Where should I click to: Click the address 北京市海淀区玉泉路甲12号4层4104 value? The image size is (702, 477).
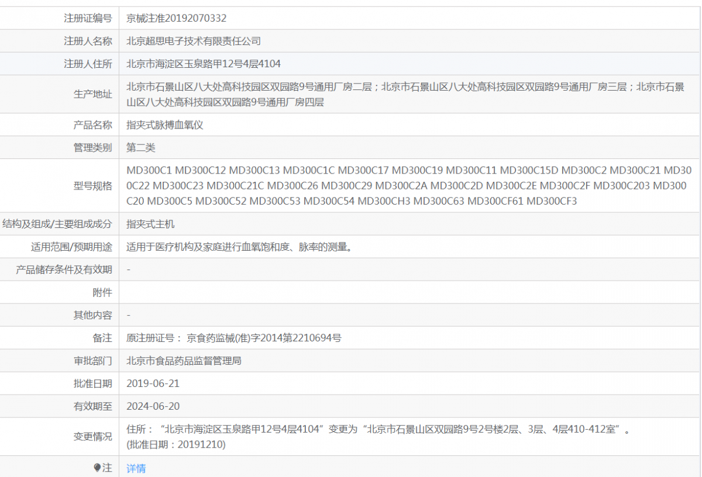pos(204,64)
